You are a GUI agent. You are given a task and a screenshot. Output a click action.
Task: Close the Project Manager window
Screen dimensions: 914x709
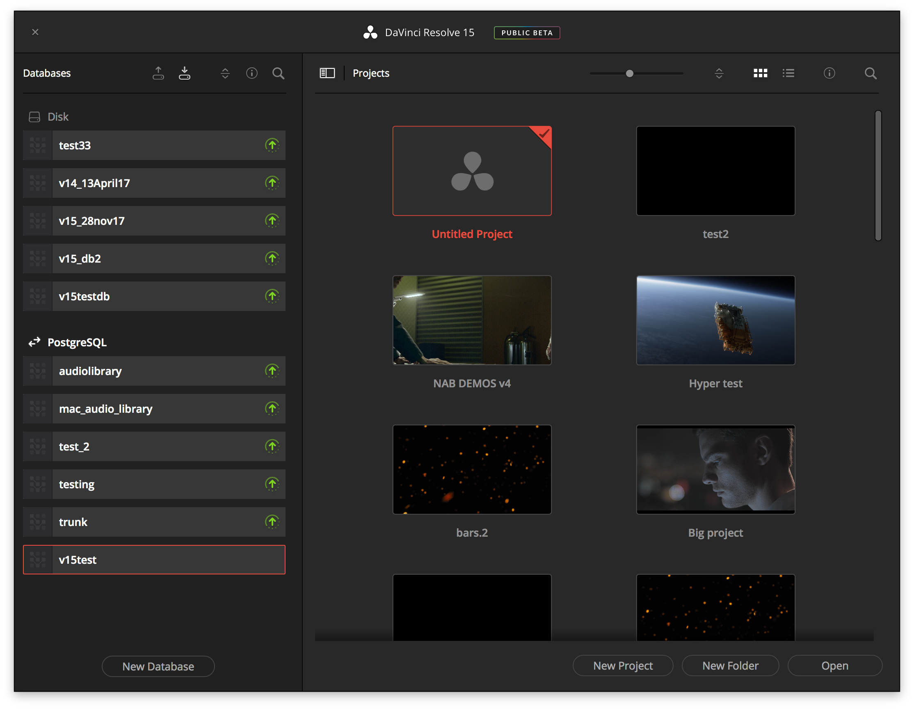35,32
